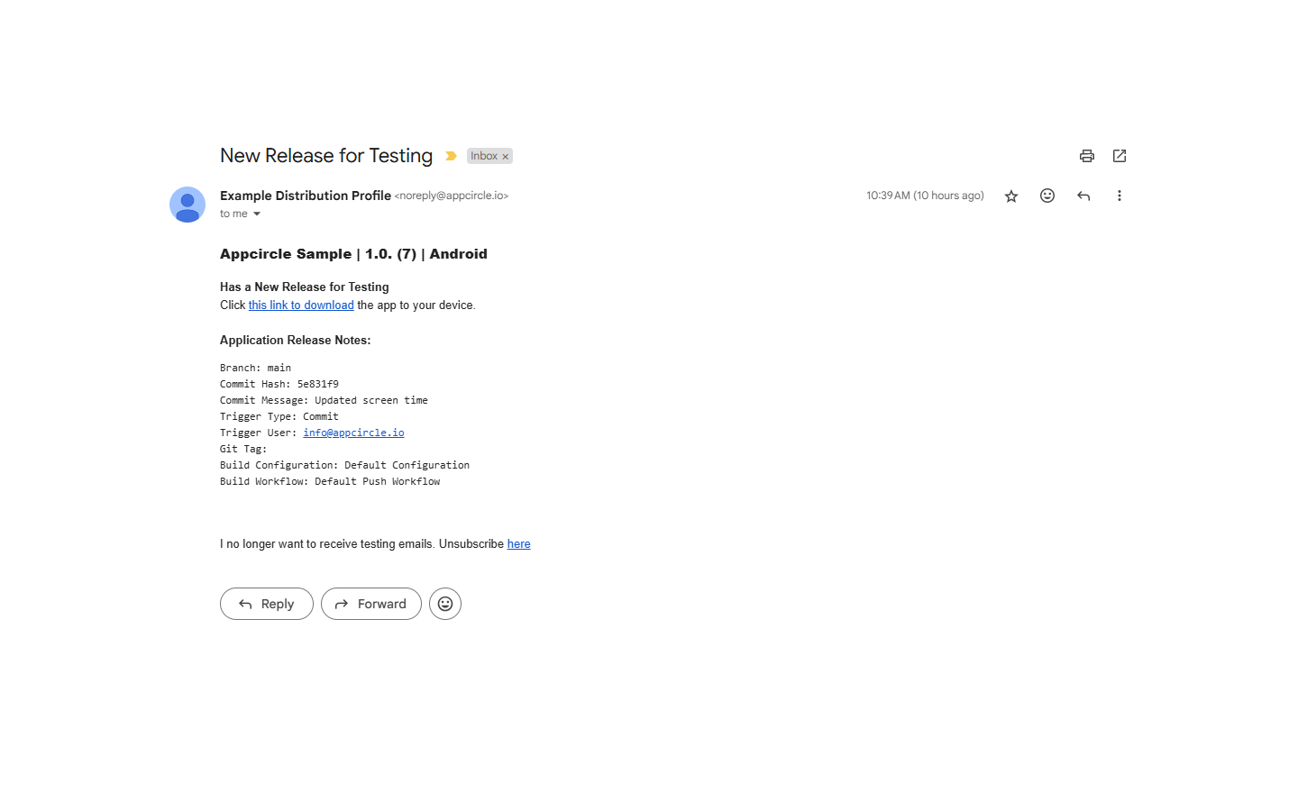Toggle the yellow importance marker
The image size is (1298, 811).
(451, 156)
